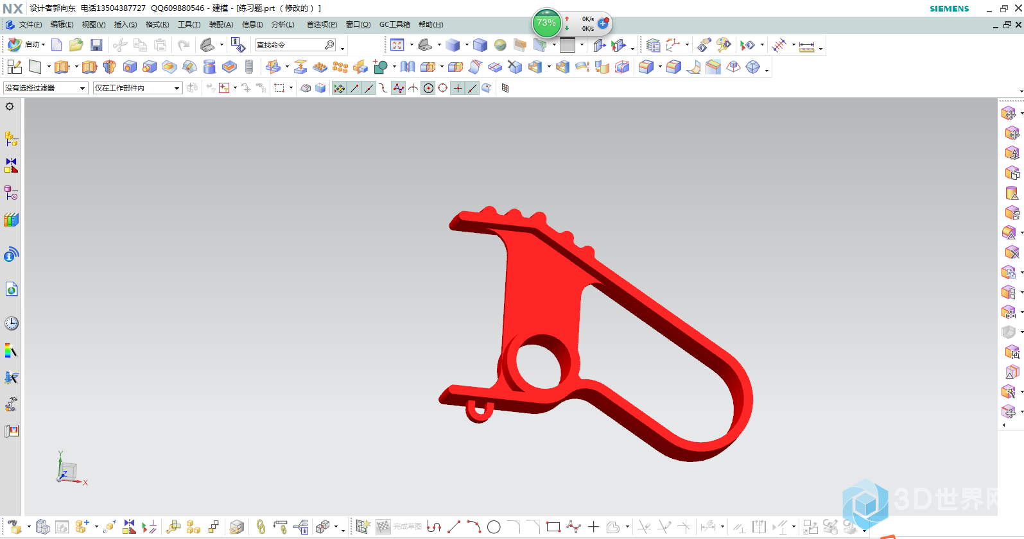1024x539 pixels.
Task: Expand the Start (启动) dropdown arrow
Action: point(43,45)
